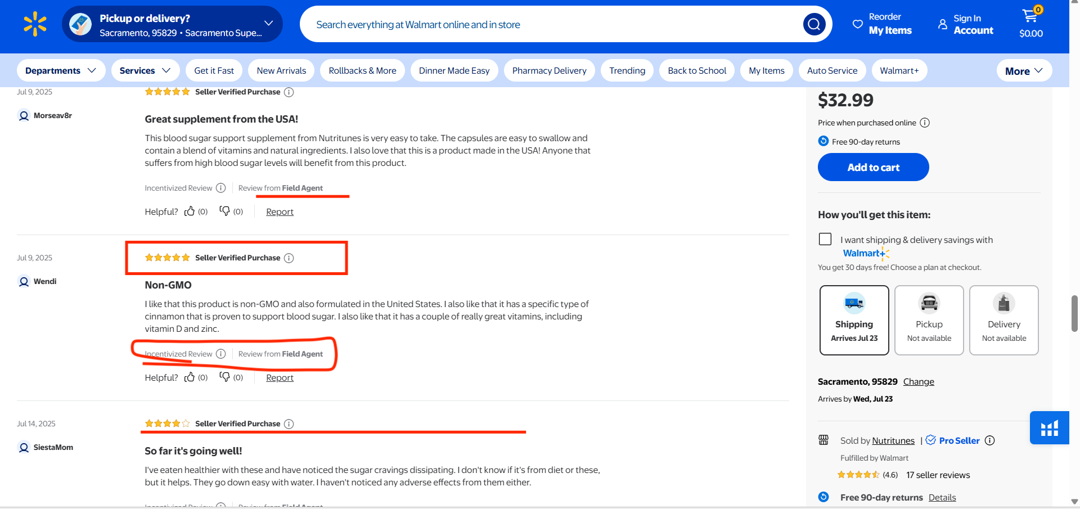Click the $32.99 price
This screenshot has height=509, width=1080.
click(x=845, y=100)
